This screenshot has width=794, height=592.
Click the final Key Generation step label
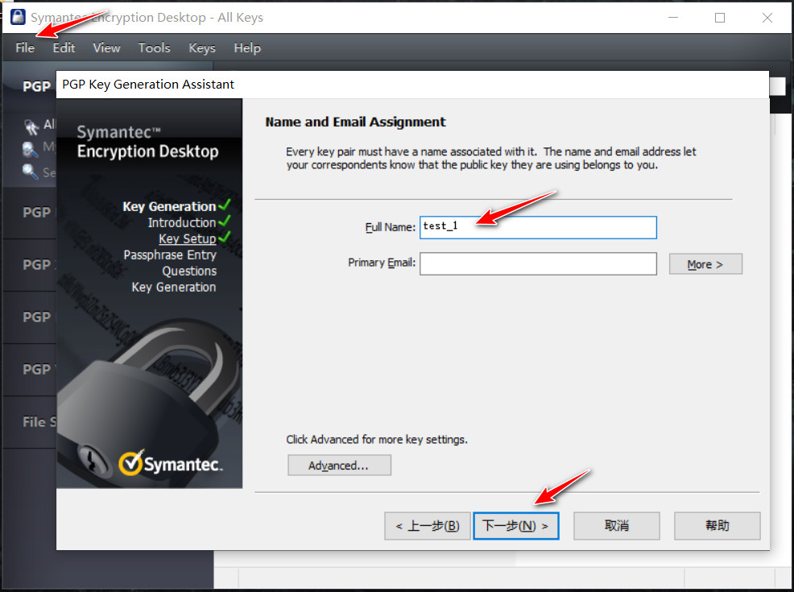[174, 287]
